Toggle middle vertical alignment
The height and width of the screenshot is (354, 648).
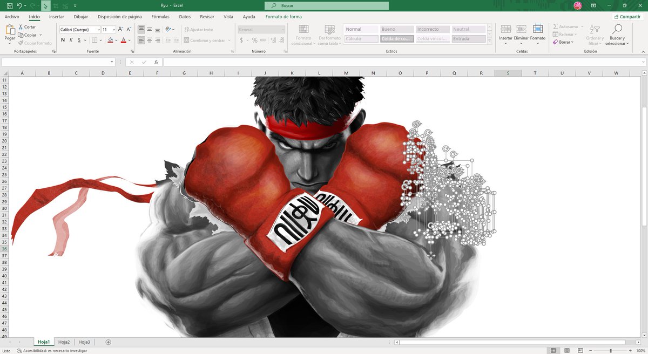point(150,30)
